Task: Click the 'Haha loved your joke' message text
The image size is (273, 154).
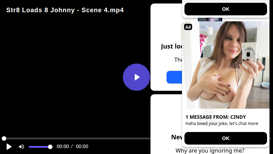Action: pyautogui.click(x=222, y=124)
